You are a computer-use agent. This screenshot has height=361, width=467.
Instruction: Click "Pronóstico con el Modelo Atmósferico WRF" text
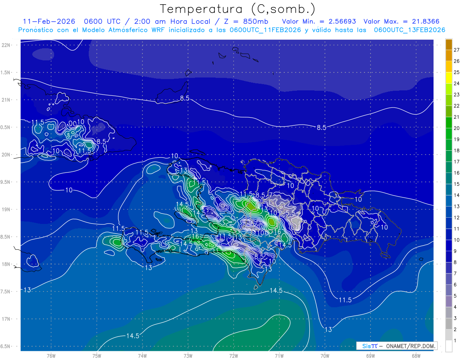tap(91, 30)
